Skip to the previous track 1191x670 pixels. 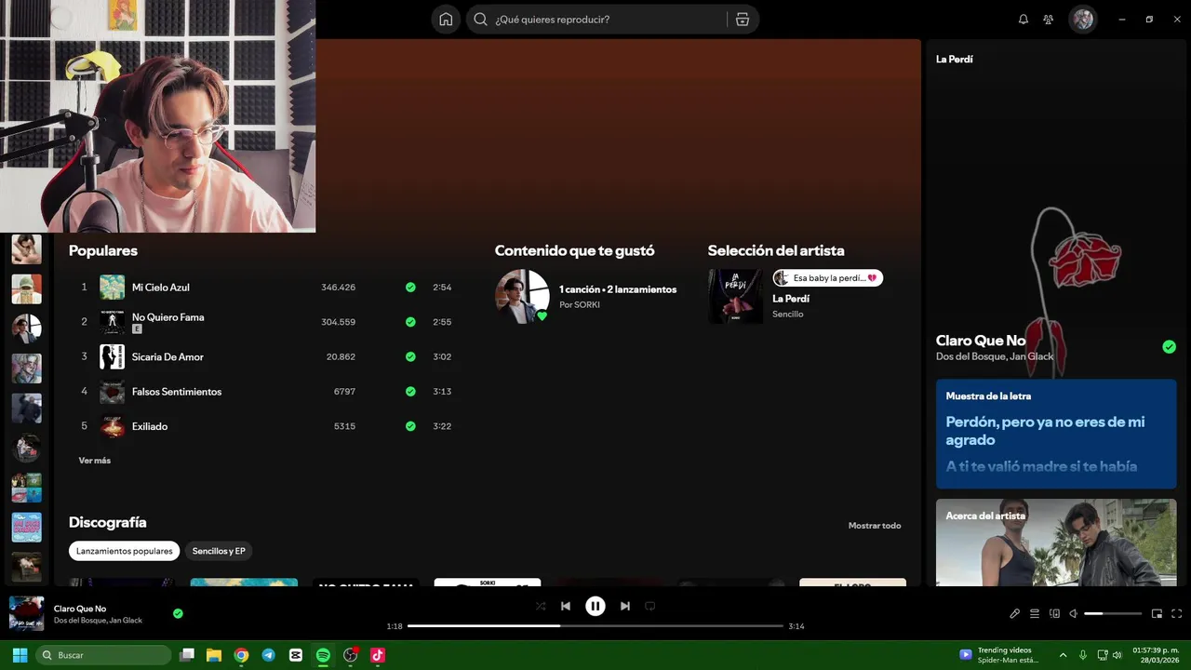coord(566,606)
